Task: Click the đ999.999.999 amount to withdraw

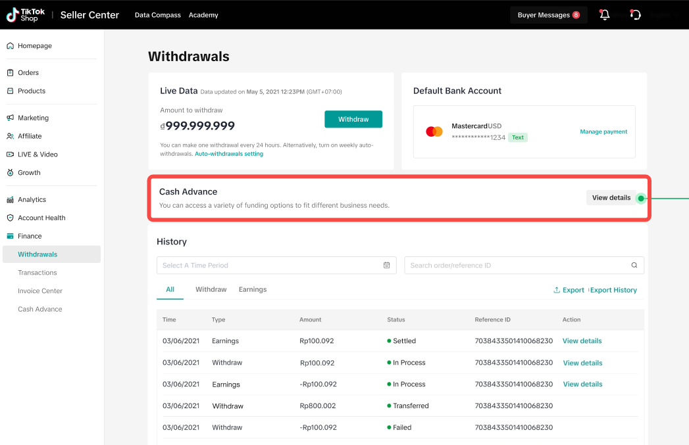Action: [197, 126]
